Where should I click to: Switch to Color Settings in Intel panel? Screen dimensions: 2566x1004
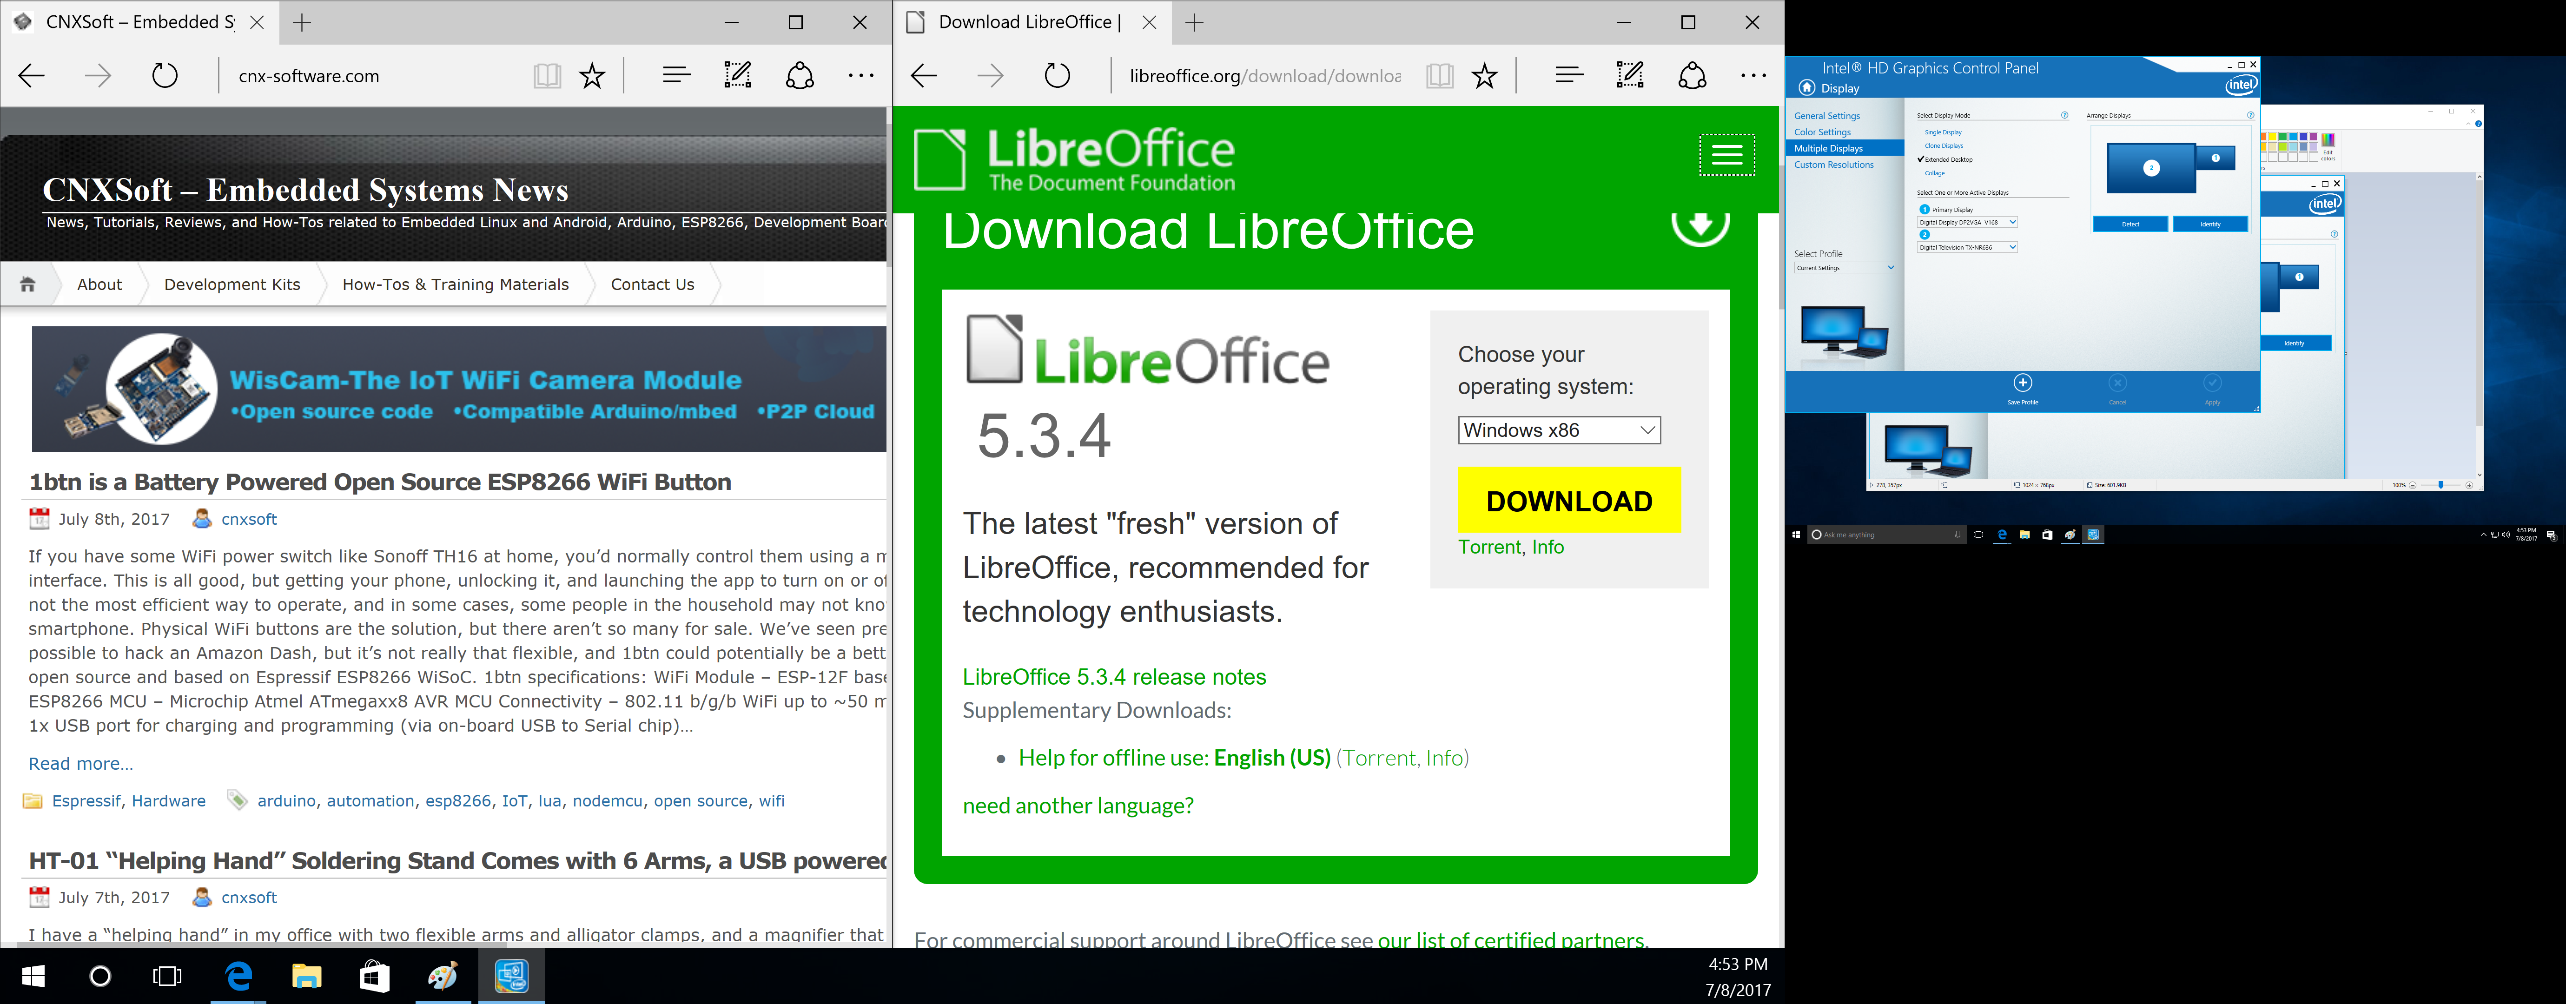(1822, 132)
